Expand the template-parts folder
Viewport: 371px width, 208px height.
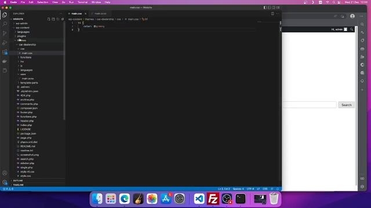coord(29,83)
